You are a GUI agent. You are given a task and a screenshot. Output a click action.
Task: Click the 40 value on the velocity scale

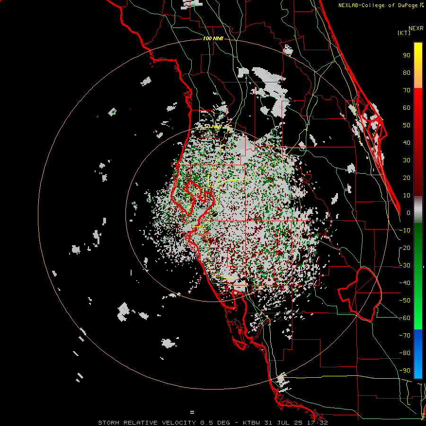(x=407, y=143)
